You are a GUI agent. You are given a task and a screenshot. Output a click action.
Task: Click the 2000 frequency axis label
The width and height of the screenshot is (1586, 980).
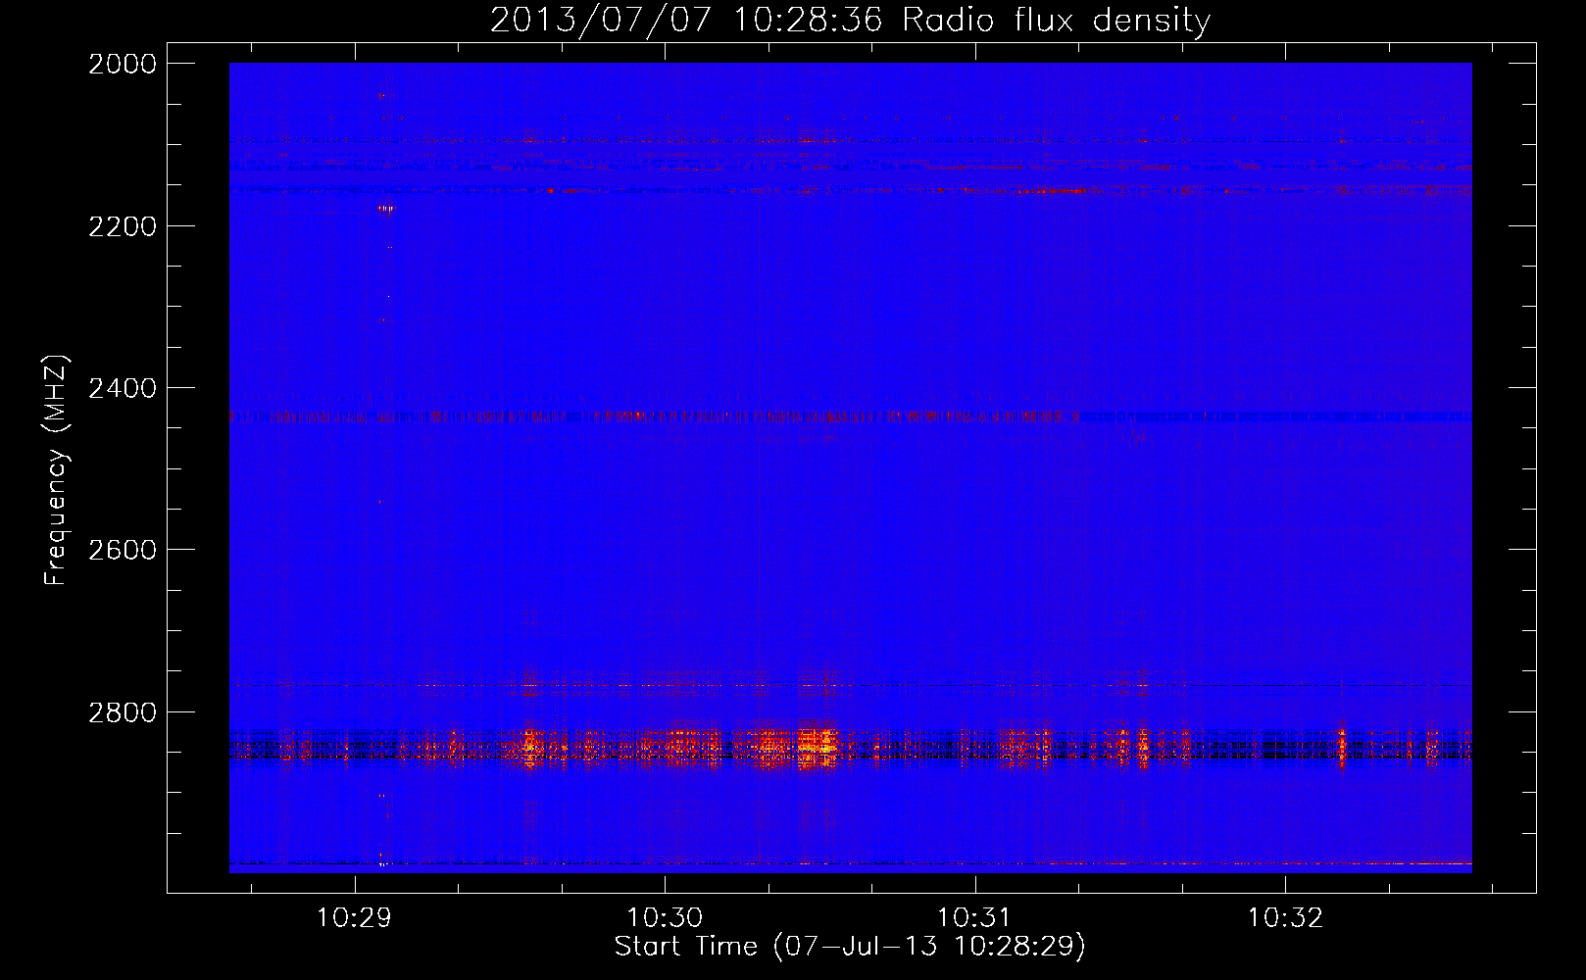click(x=123, y=64)
